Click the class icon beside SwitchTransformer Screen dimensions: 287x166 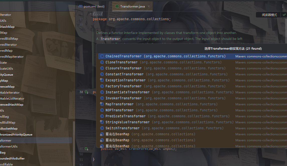pos(102,128)
